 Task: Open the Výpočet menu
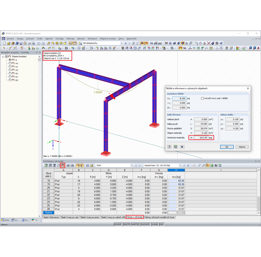click(49, 38)
